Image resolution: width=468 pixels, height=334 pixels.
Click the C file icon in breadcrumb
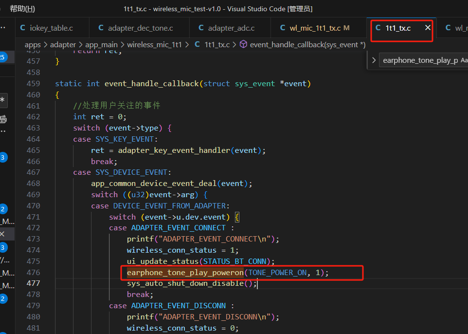click(198, 44)
